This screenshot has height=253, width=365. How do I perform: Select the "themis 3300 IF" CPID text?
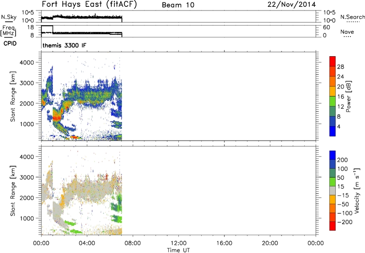(x=64, y=45)
